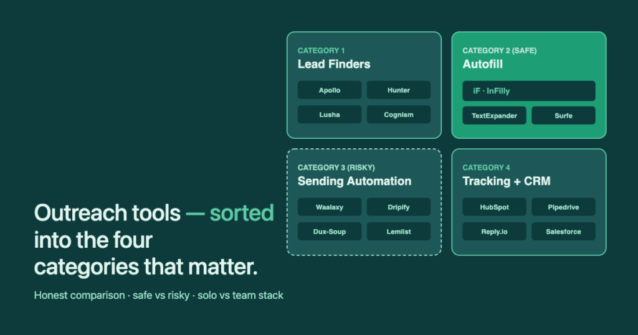Screen dimensions: 638x335
Task: Click the Dripify chip
Action: point(398,207)
